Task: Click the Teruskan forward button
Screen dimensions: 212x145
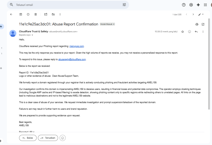Action: 48,138
